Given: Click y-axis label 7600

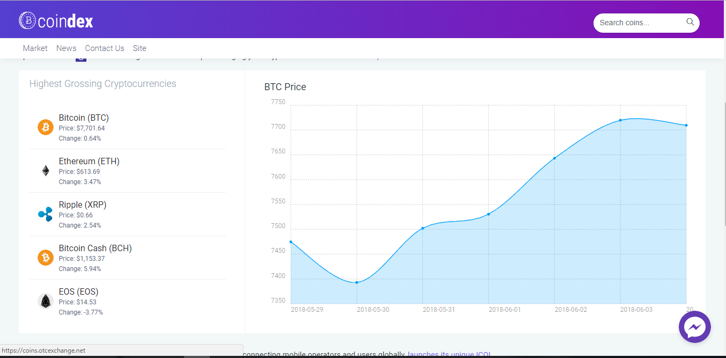Looking at the screenshot, I should click(x=278, y=177).
